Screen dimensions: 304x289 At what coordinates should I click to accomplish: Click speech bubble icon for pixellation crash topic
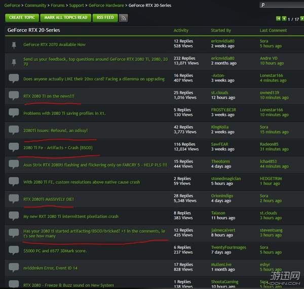14,216
